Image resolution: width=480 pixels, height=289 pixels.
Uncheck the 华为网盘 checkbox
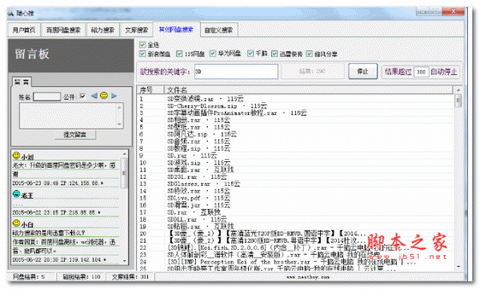click(x=213, y=53)
